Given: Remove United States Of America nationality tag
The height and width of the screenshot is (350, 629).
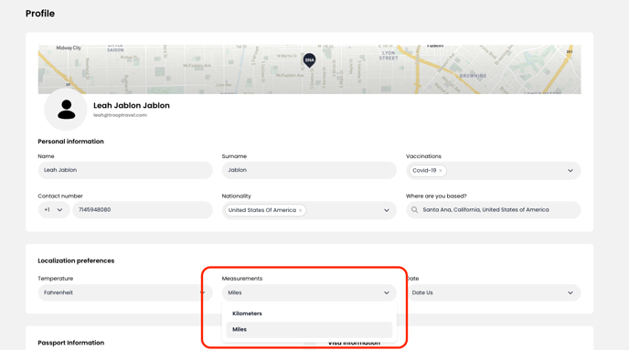Looking at the screenshot, I should click(300, 210).
